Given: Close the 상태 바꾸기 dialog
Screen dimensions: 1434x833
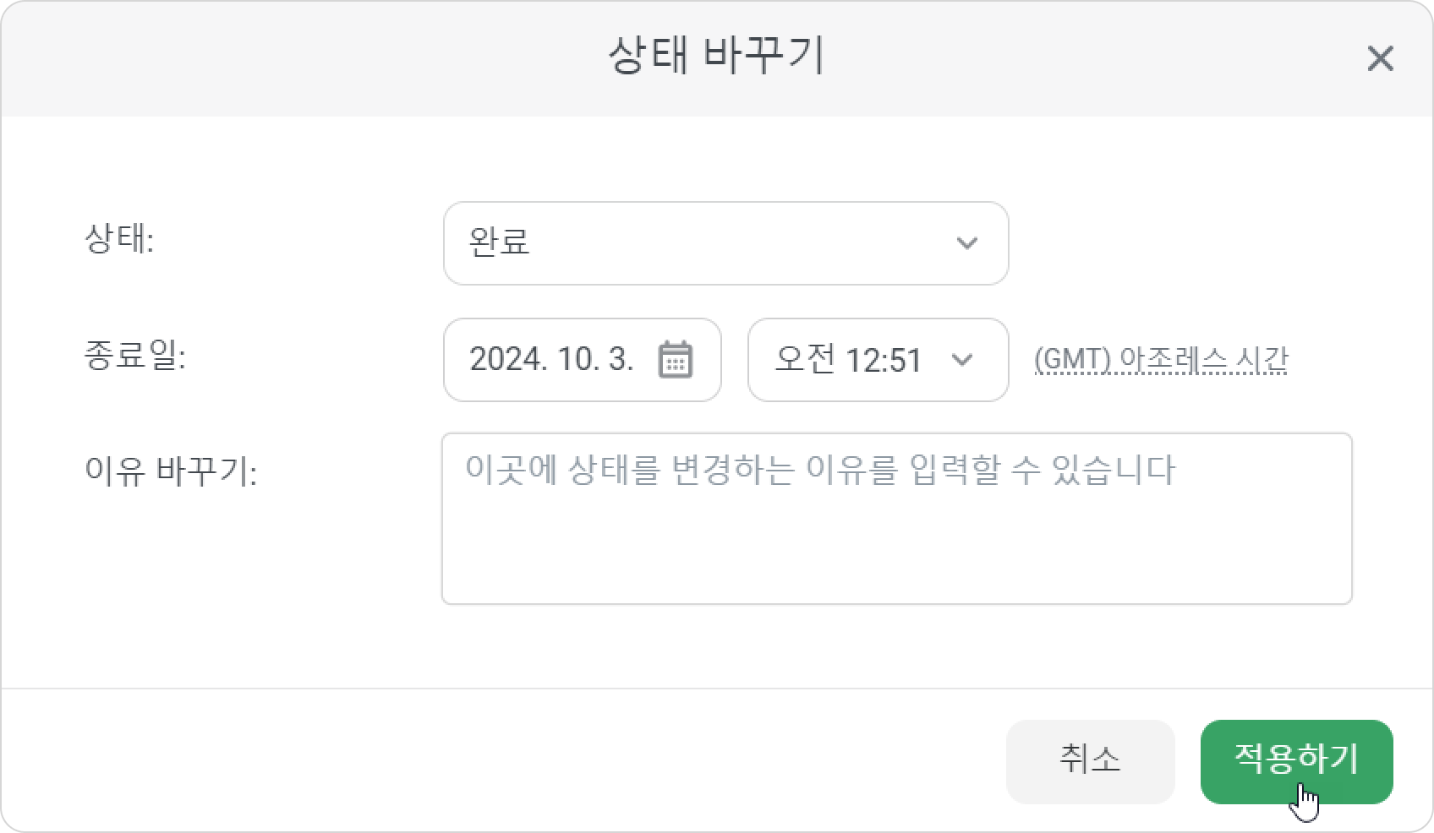Looking at the screenshot, I should pos(1380,58).
